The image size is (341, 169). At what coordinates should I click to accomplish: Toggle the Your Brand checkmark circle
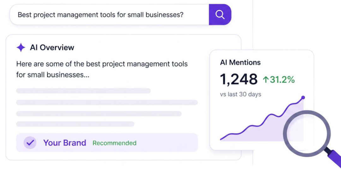(x=30, y=143)
